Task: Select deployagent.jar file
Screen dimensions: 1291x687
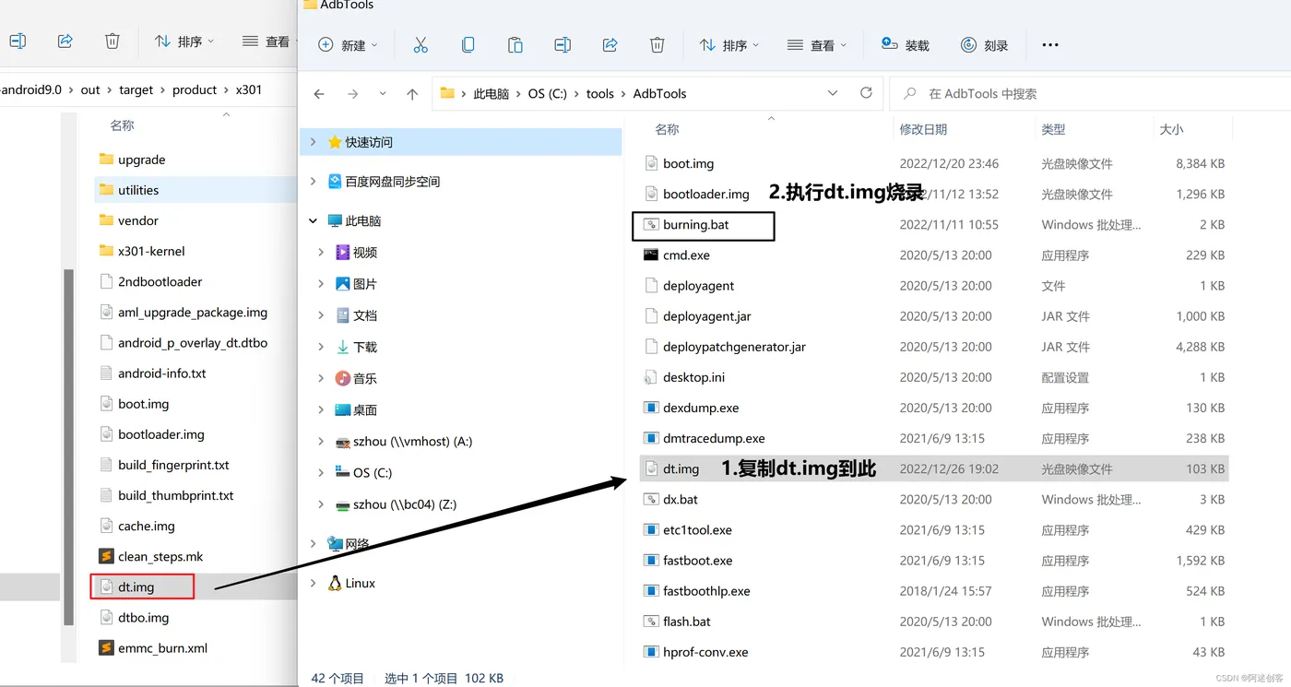Action: tap(706, 315)
